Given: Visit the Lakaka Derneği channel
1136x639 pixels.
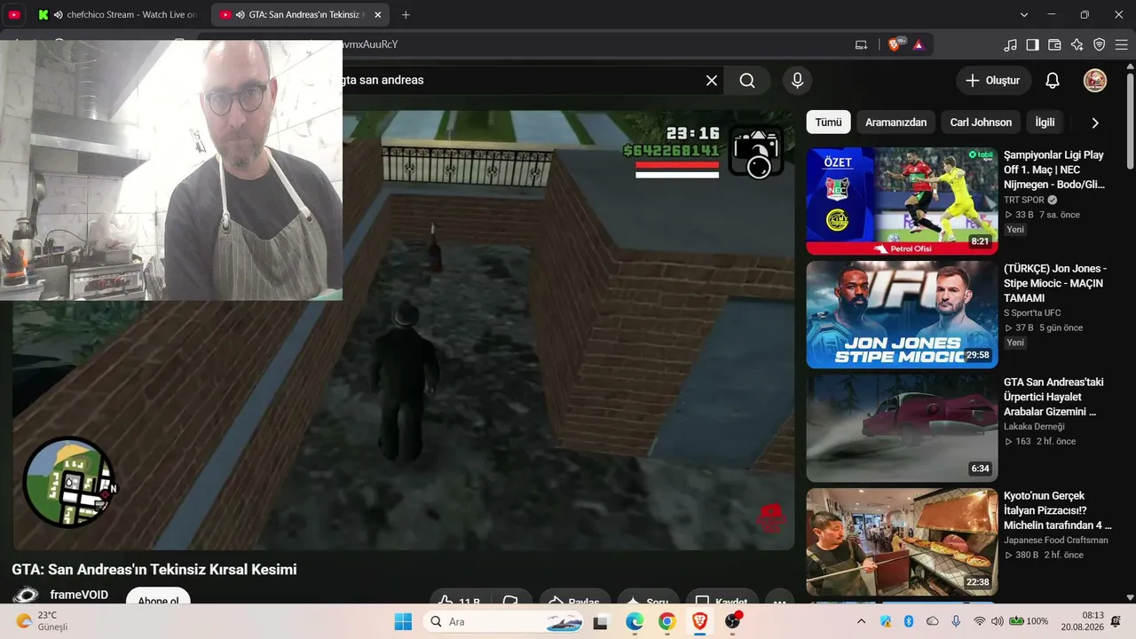Looking at the screenshot, I should click(1036, 427).
